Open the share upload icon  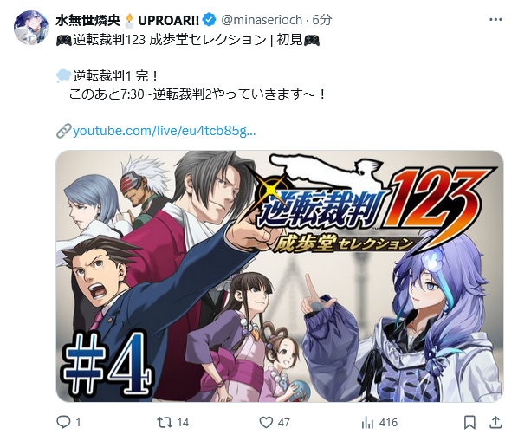(495, 423)
